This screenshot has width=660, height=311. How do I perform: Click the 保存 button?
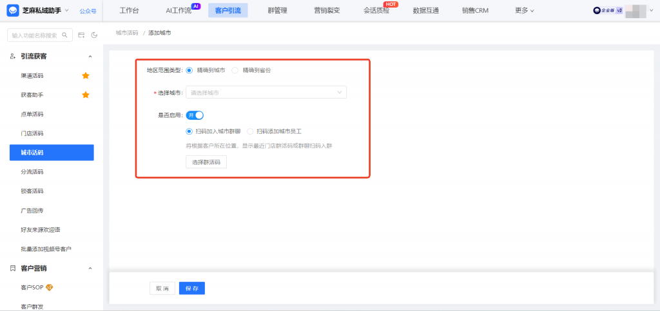coord(191,288)
